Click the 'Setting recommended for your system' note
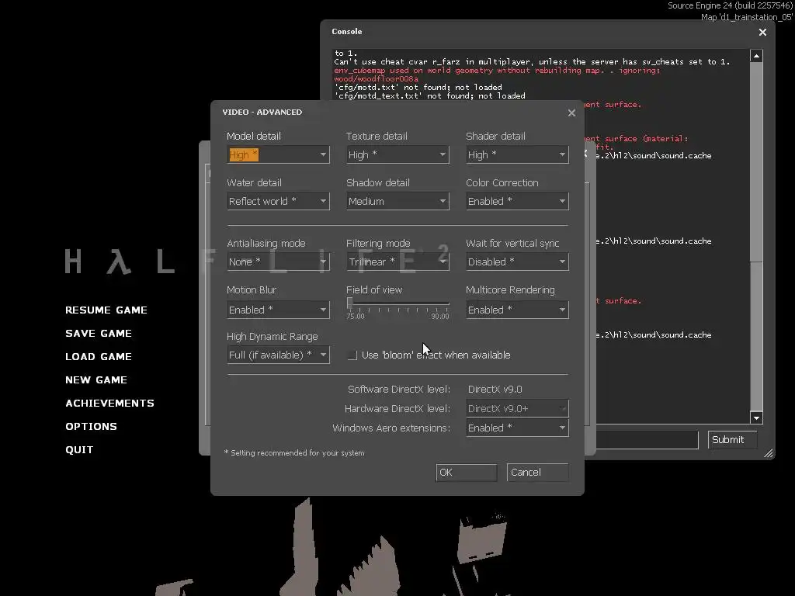Viewport: 795px width, 596px height. 294,453
